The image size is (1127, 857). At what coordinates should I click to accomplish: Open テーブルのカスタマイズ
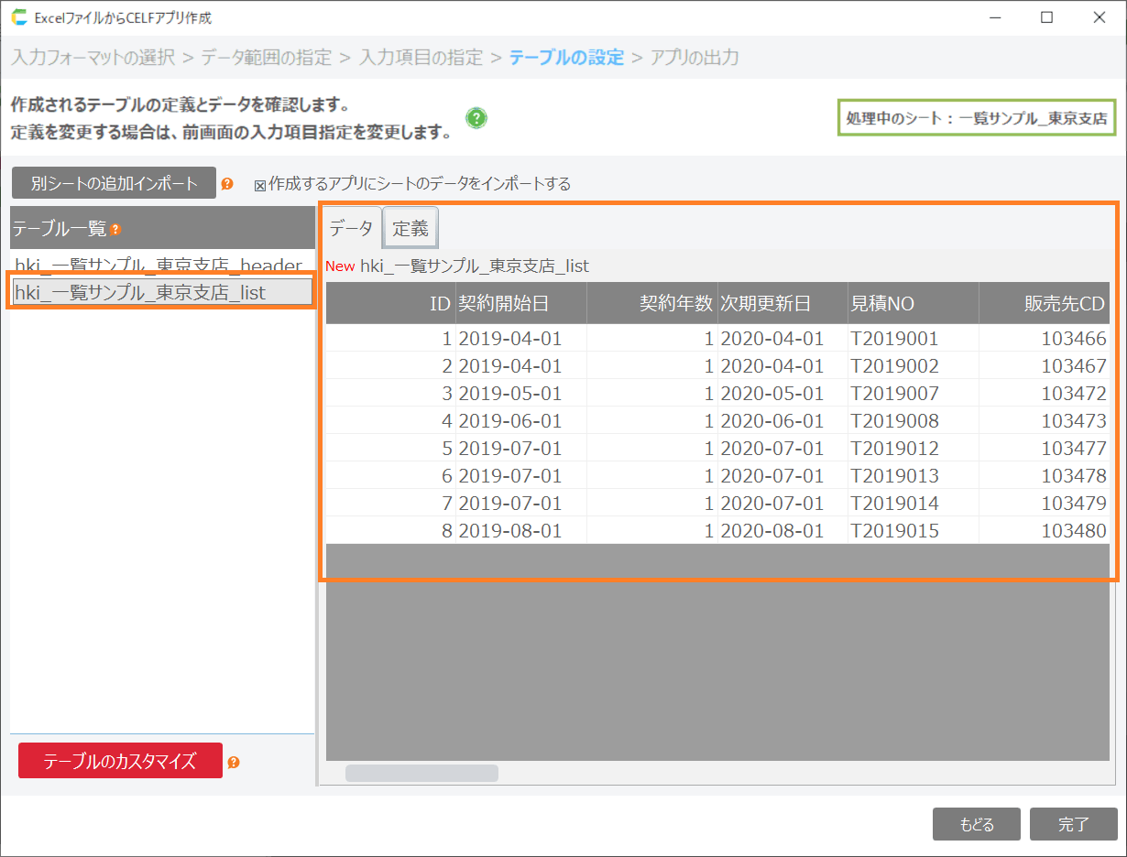tap(120, 761)
